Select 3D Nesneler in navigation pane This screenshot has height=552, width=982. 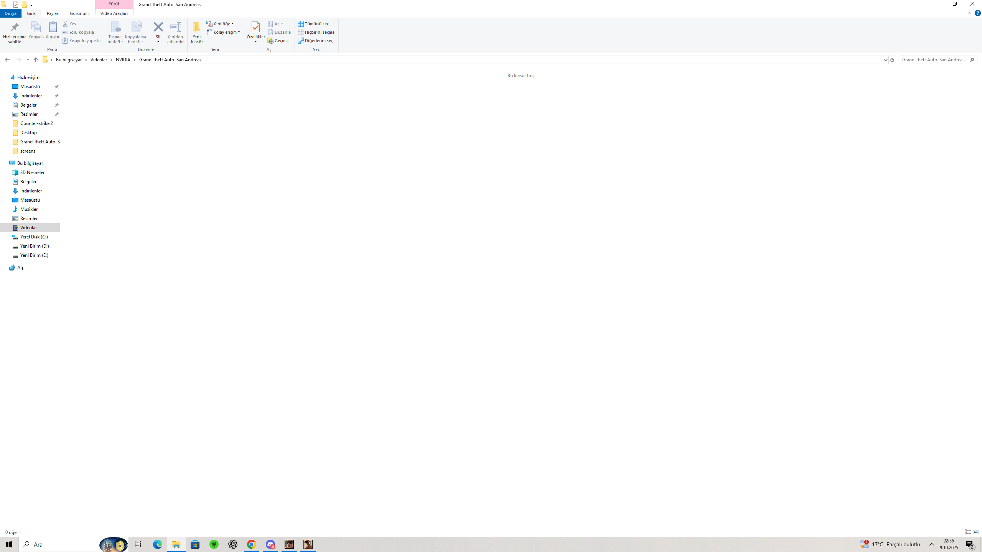pyautogui.click(x=32, y=172)
